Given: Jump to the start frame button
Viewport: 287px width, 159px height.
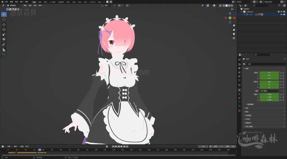Looking at the screenshot, I should tap(113, 147).
